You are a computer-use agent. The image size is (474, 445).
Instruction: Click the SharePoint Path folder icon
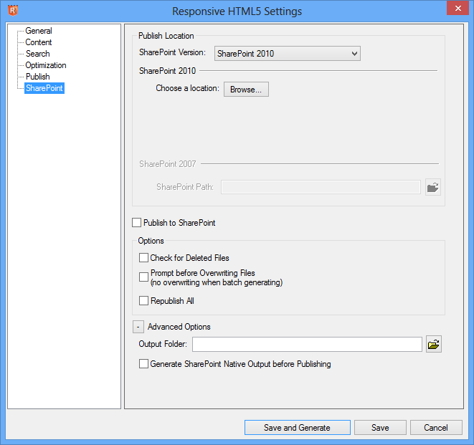(432, 187)
